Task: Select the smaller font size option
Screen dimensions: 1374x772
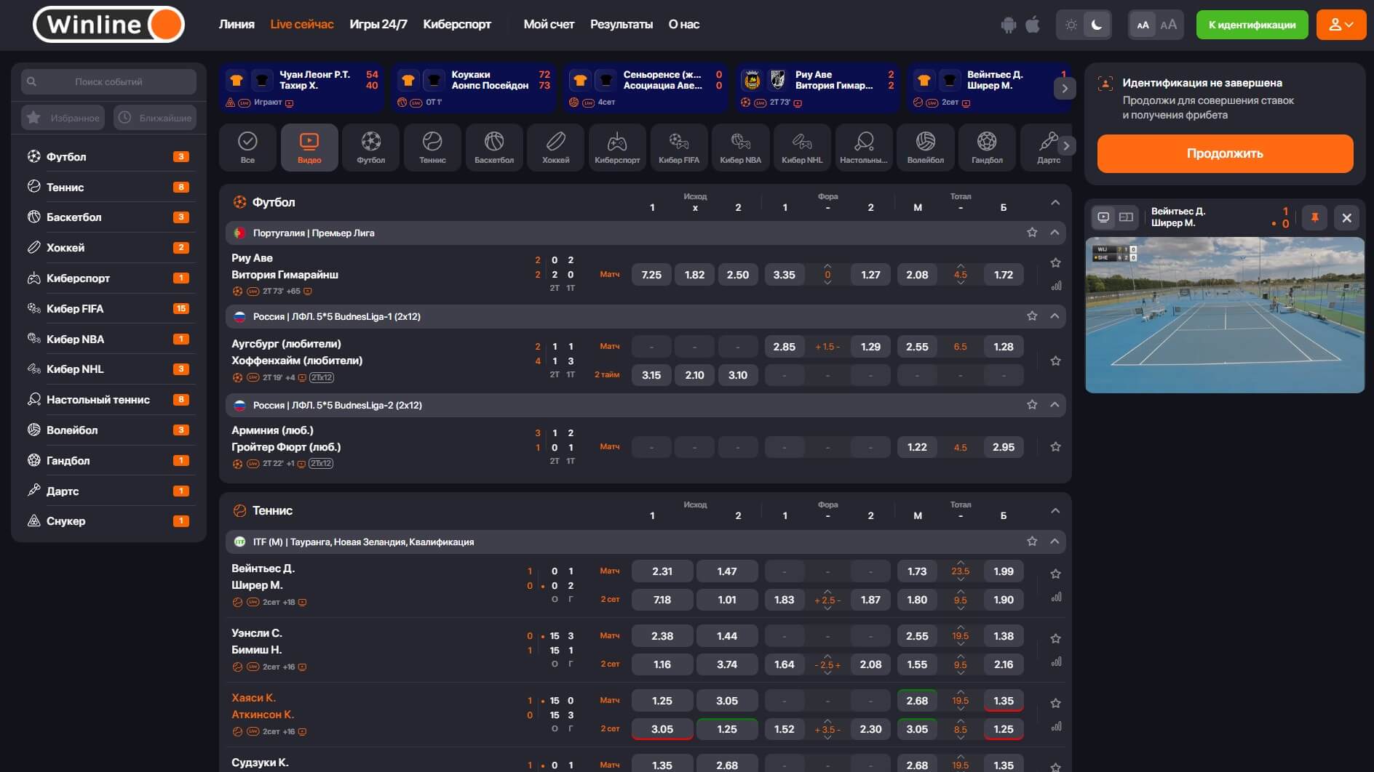Action: click(1143, 25)
